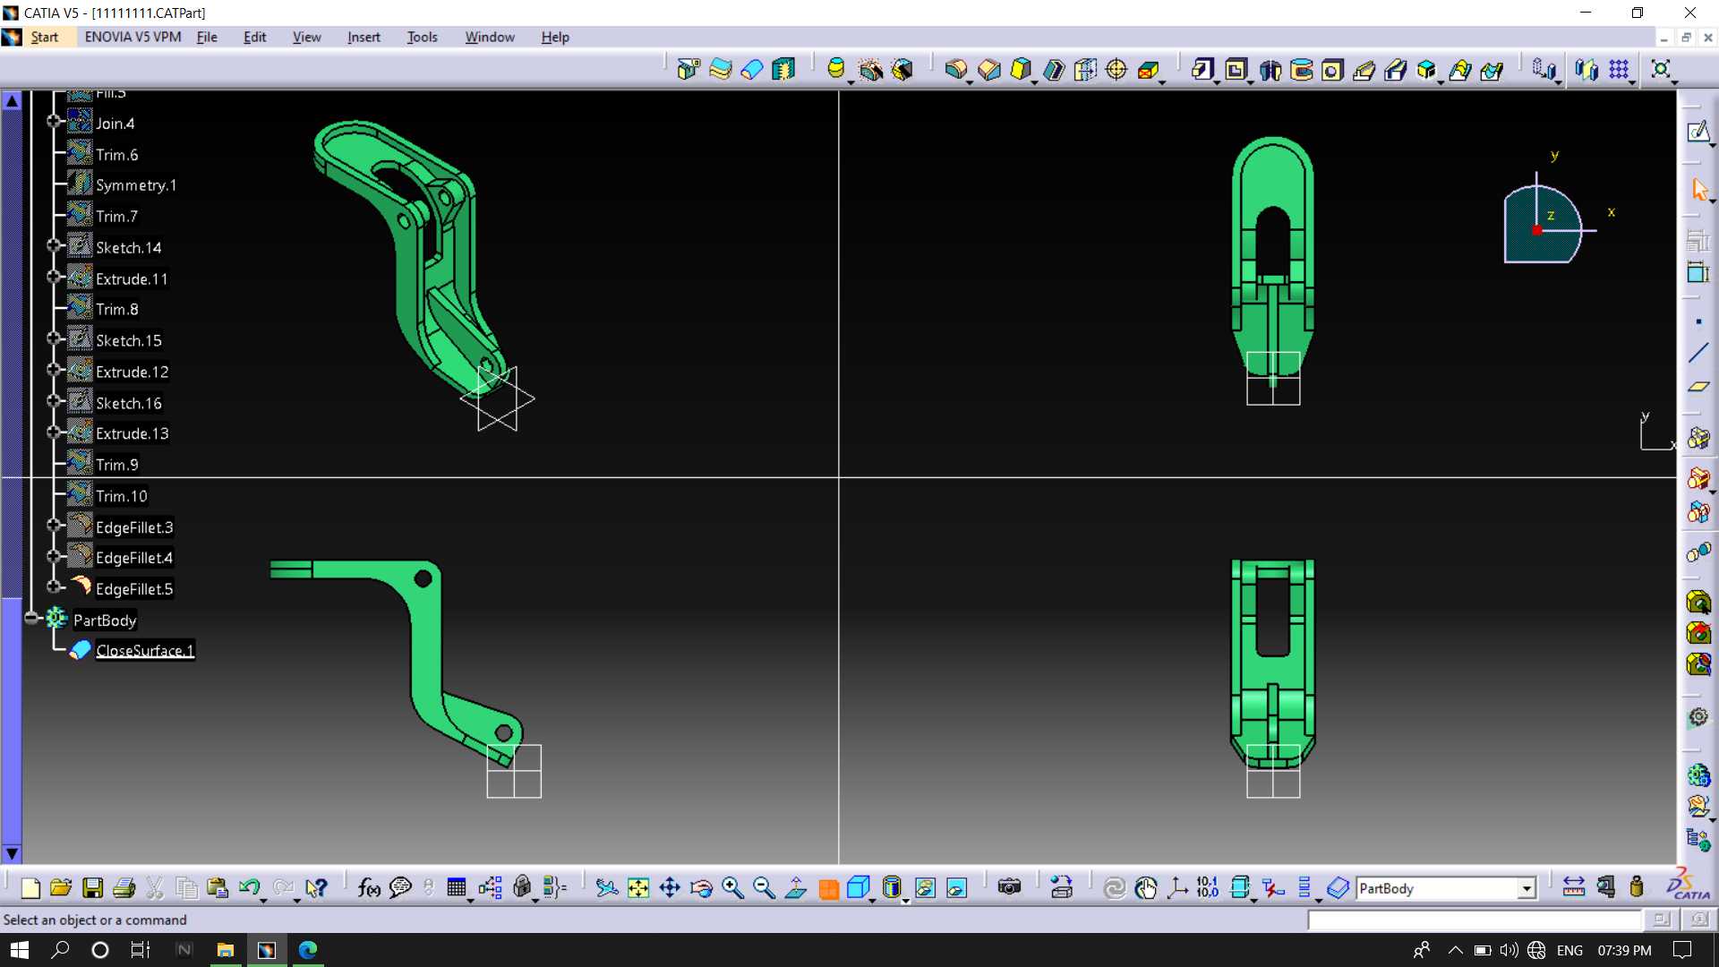Save the part with the Save icon
This screenshot has height=967, width=1719.
(x=92, y=887)
